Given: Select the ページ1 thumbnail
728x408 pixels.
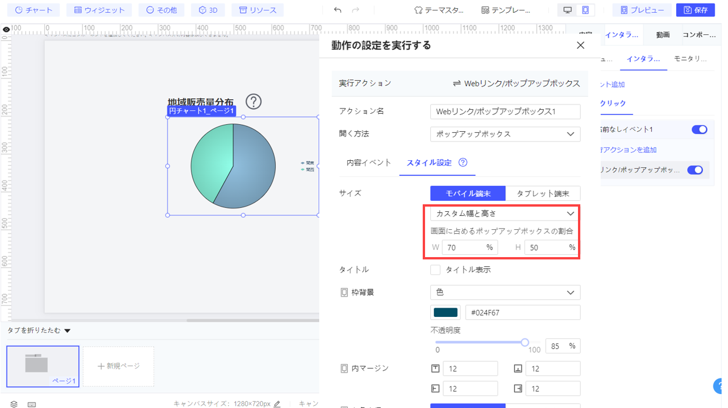Looking at the screenshot, I should 43,367.
